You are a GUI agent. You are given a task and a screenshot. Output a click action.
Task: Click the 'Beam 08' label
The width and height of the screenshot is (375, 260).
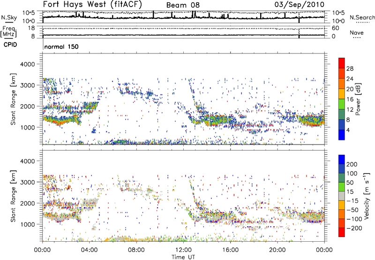click(183, 5)
